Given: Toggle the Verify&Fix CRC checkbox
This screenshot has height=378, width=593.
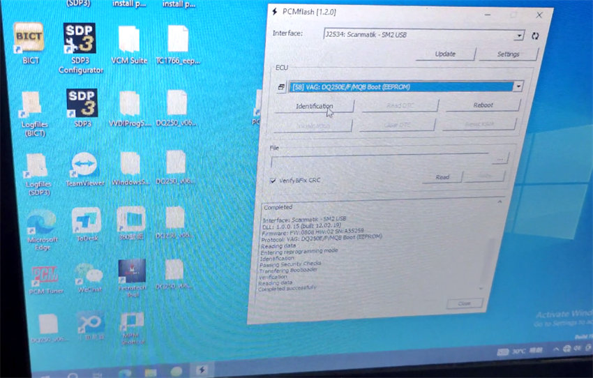Looking at the screenshot, I should (x=273, y=181).
